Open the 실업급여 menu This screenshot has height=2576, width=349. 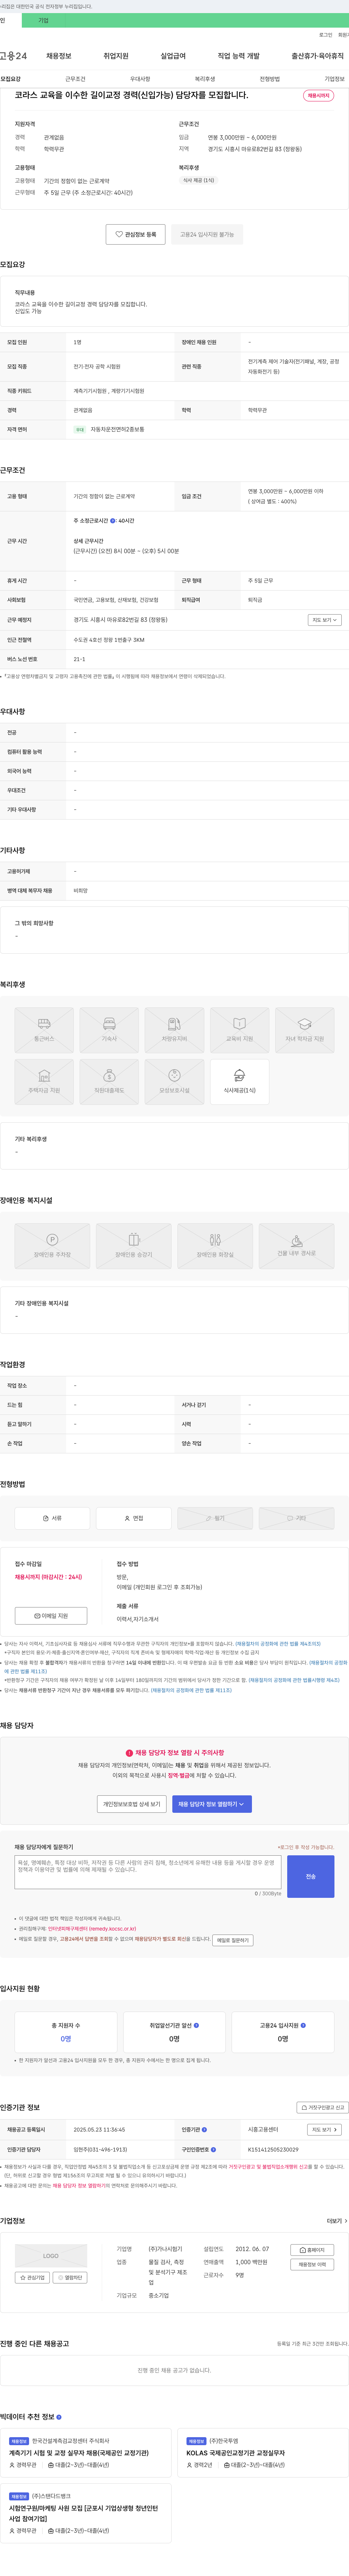[x=173, y=56]
